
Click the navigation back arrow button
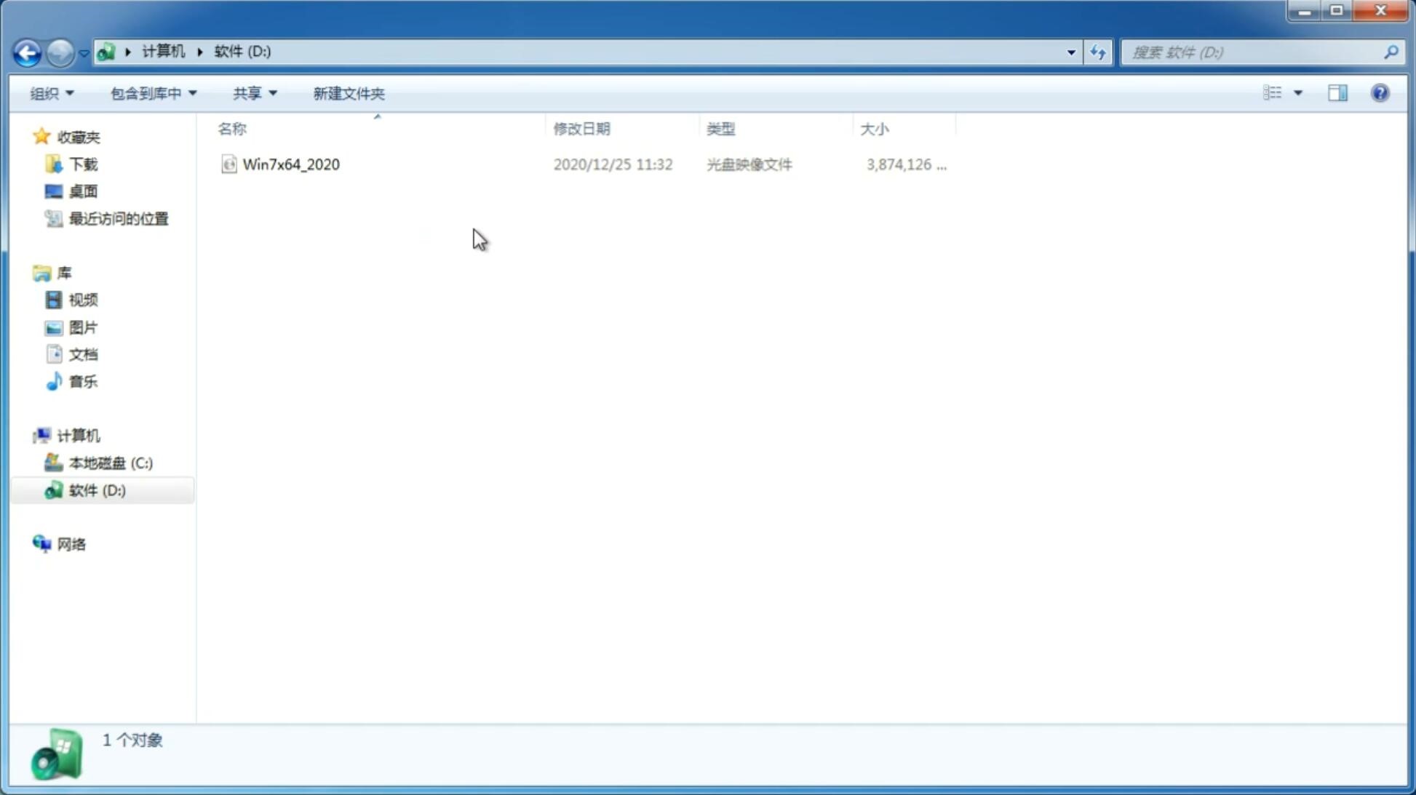[26, 52]
